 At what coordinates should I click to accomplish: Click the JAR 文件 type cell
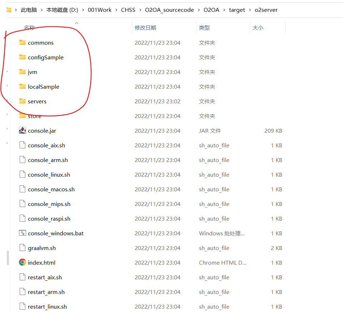coord(210,131)
